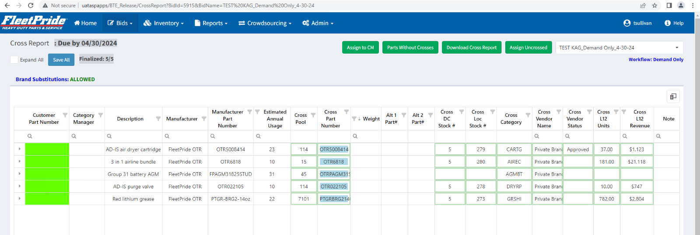700x235 pixels.
Task: Open filter for Cross Pool column
Action: [x=313, y=115]
